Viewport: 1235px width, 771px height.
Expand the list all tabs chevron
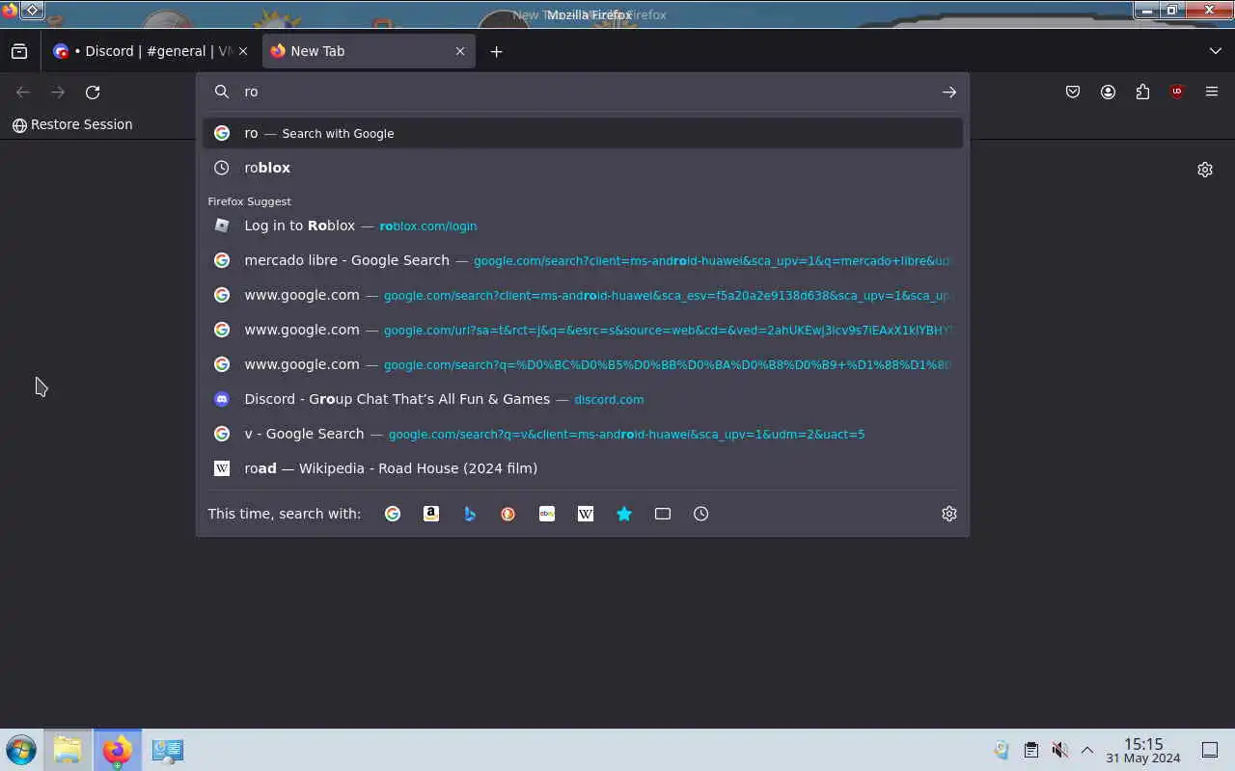click(1215, 51)
